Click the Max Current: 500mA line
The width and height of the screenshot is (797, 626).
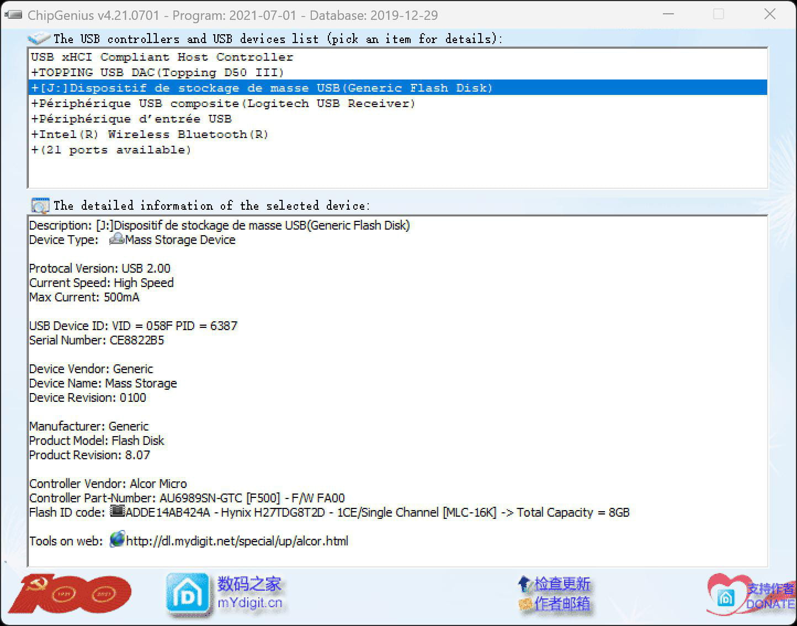coord(84,297)
